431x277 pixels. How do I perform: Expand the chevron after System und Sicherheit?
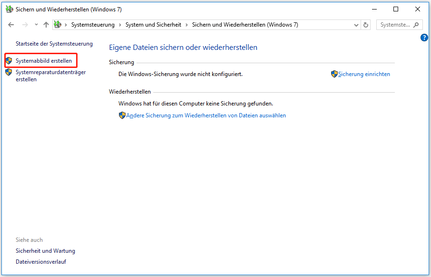[x=186, y=25]
